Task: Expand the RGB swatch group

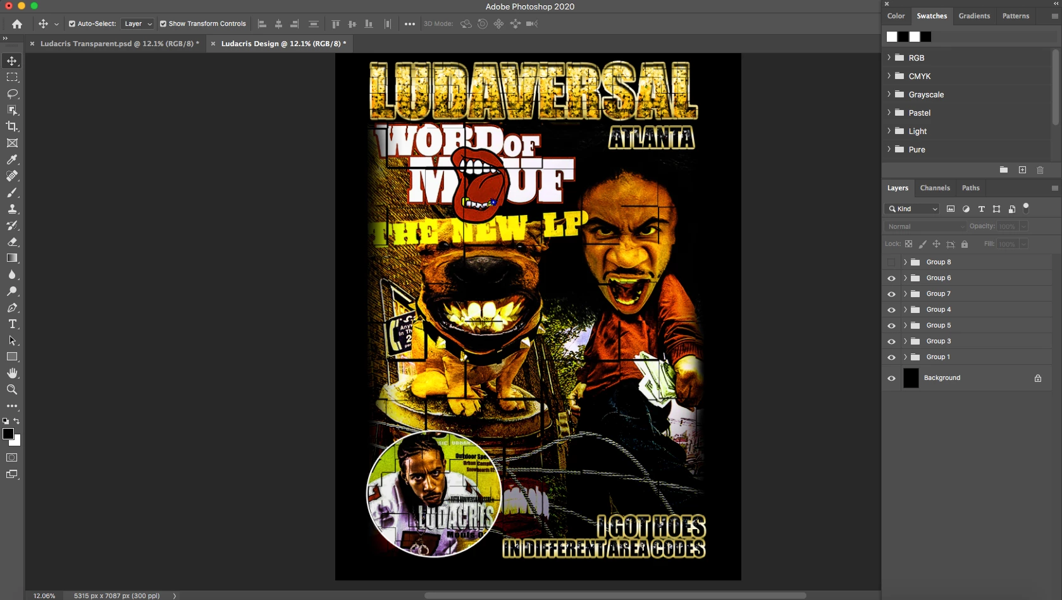Action: click(889, 58)
